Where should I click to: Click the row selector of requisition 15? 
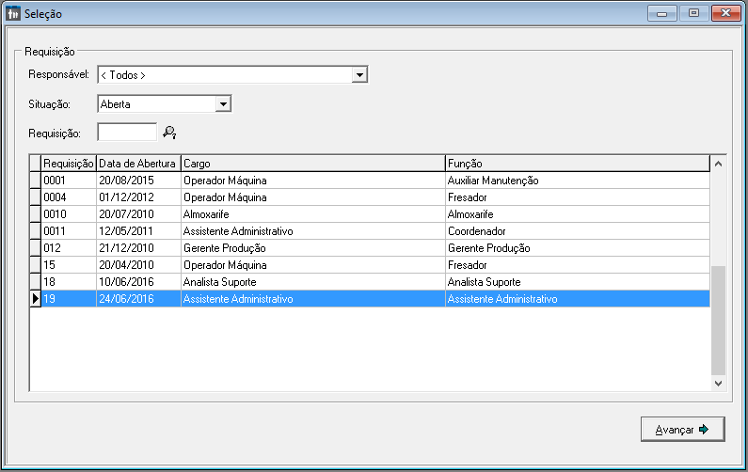36,265
